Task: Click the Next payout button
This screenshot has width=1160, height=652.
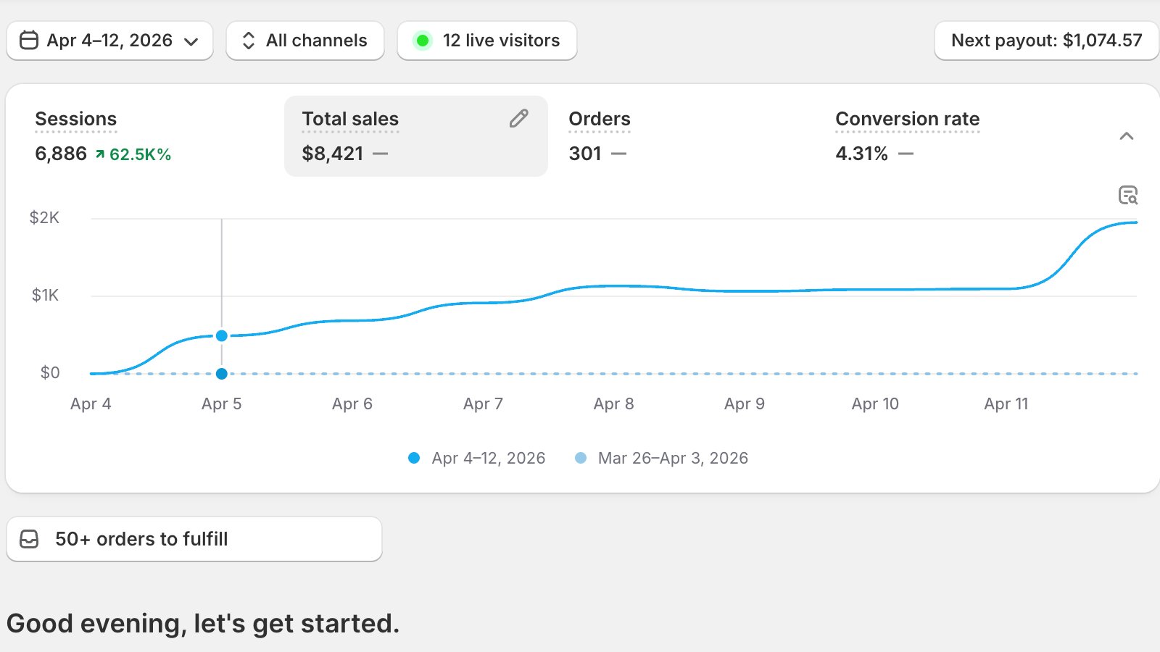Action: (x=1046, y=41)
